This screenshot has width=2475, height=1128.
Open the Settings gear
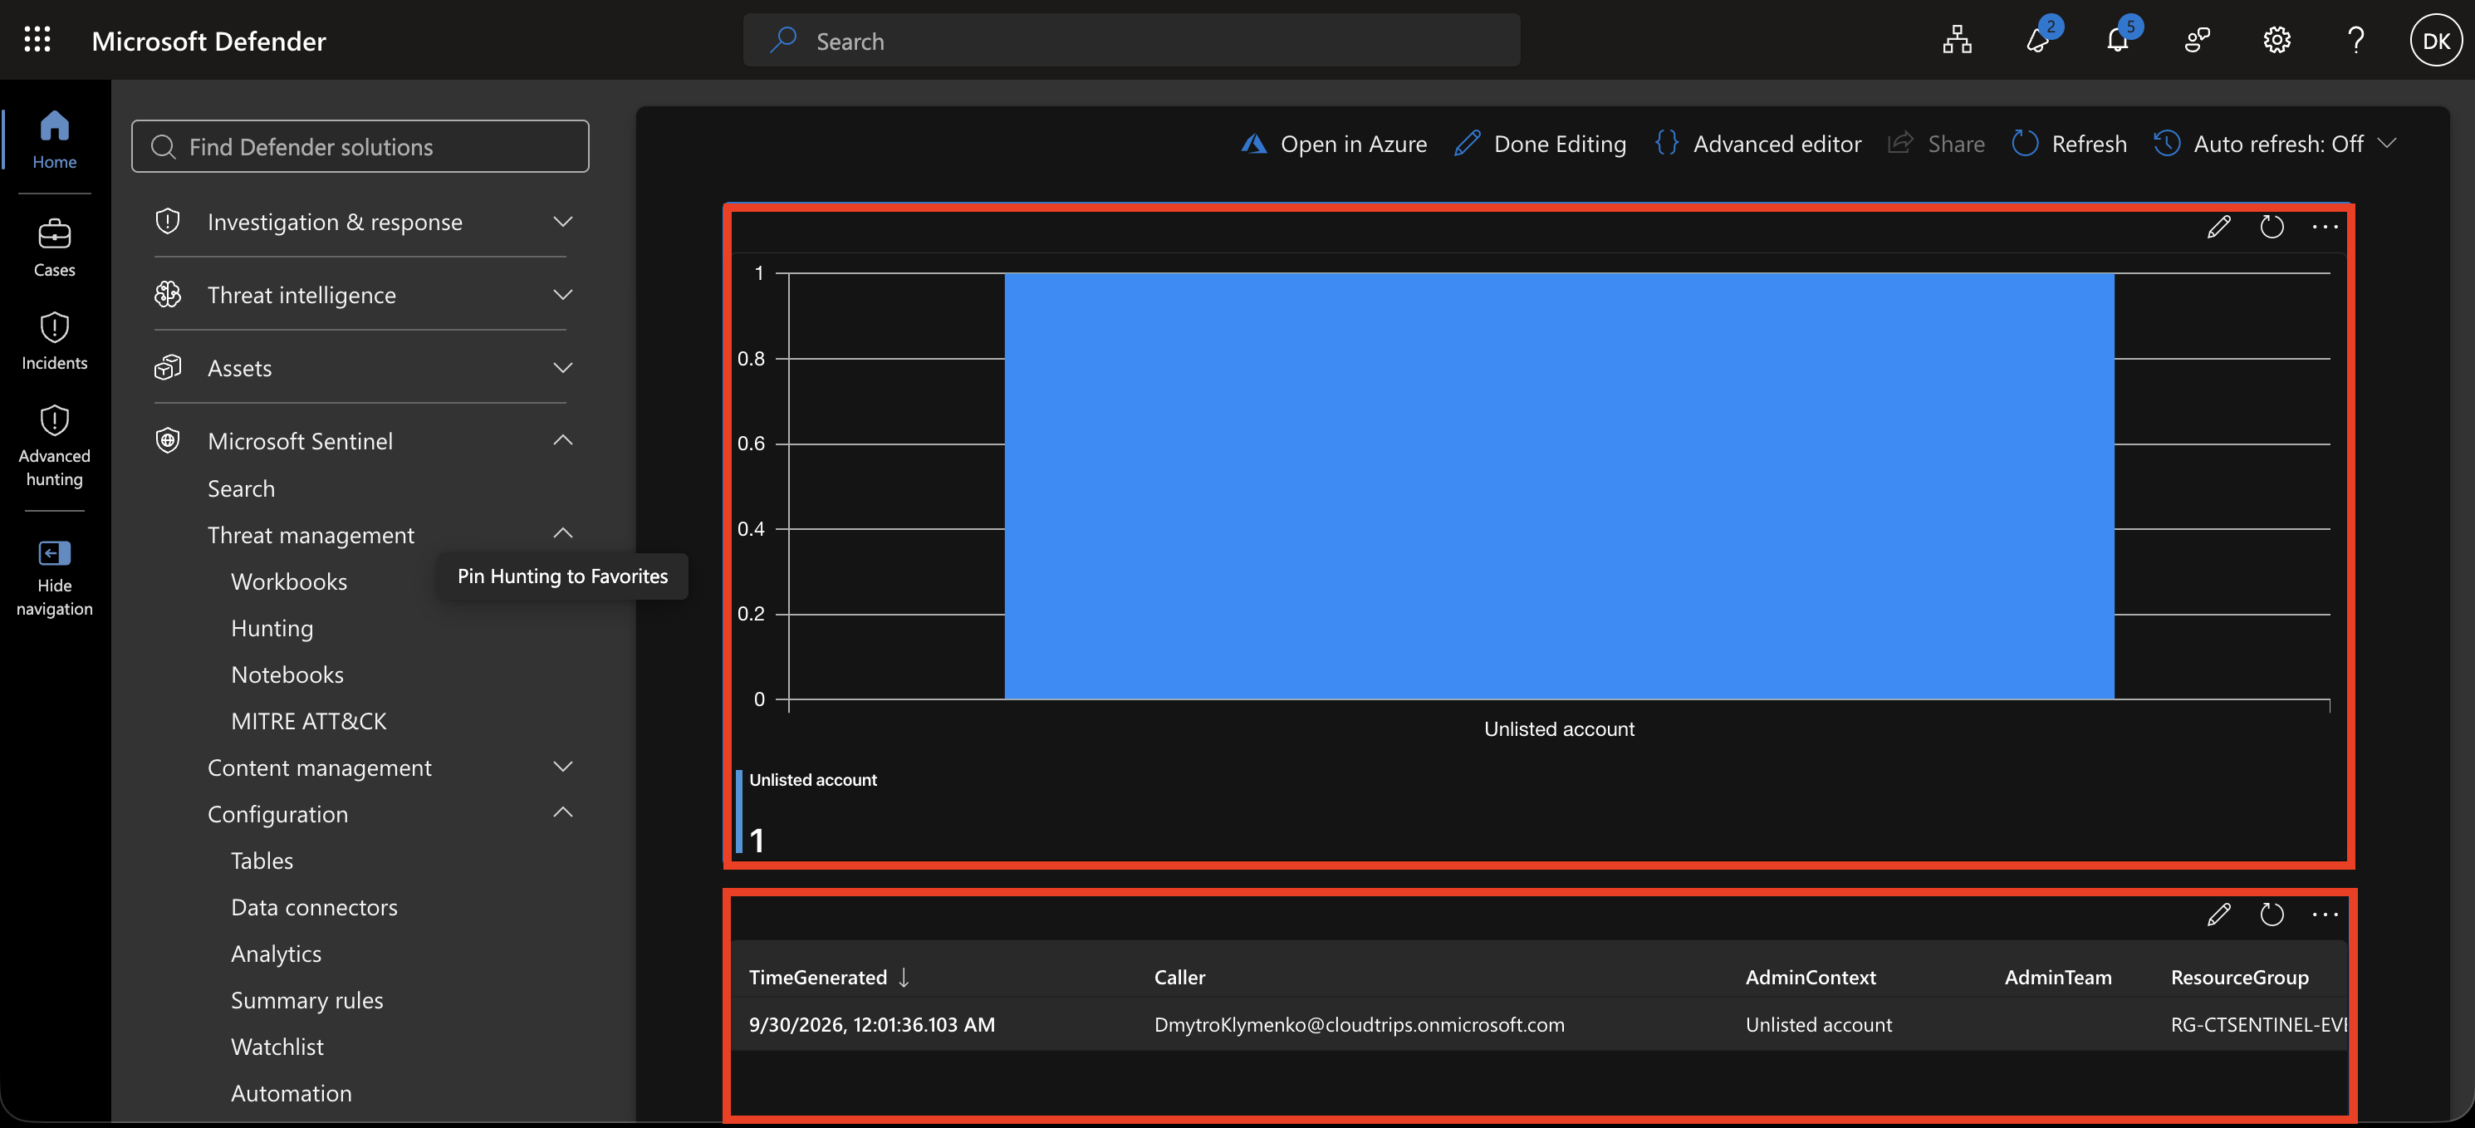(2277, 41)
